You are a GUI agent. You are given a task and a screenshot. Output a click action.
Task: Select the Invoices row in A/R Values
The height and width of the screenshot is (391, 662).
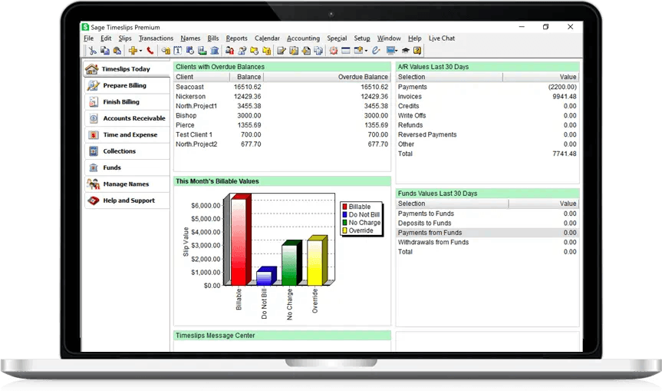click(x=487, y=96)
